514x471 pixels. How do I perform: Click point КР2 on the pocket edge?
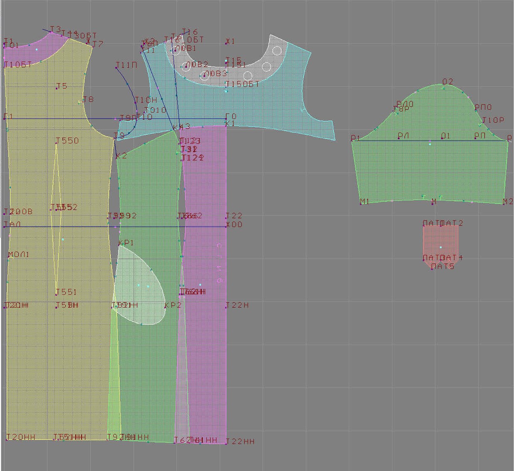[x=165, y=308]
